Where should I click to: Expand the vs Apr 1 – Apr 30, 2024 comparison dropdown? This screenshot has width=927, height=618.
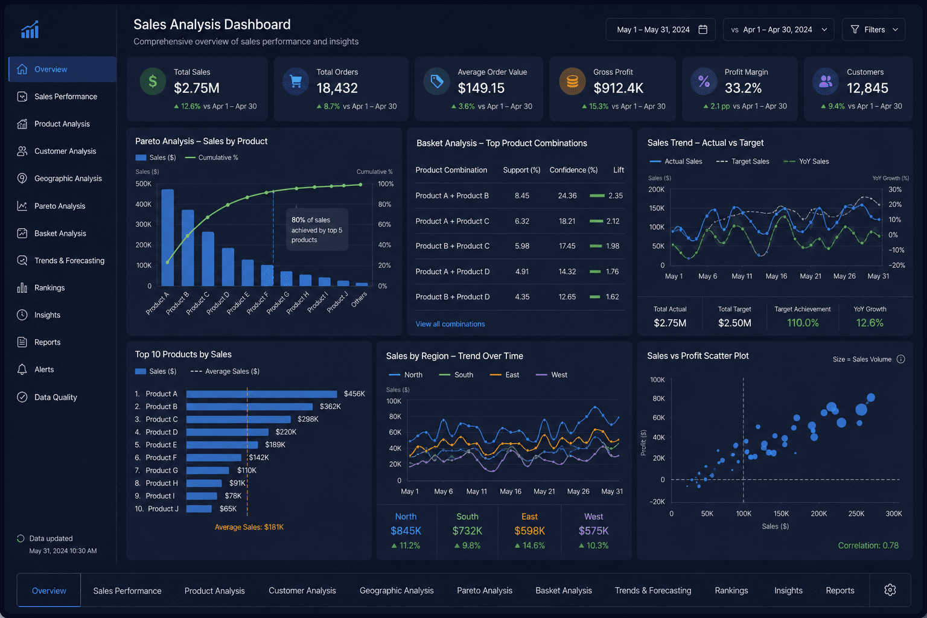(779, 30)
